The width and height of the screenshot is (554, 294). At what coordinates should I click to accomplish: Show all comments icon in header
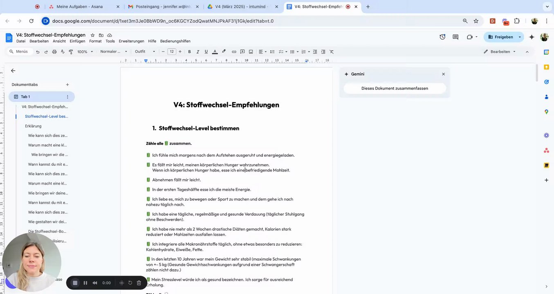point(455,37)
